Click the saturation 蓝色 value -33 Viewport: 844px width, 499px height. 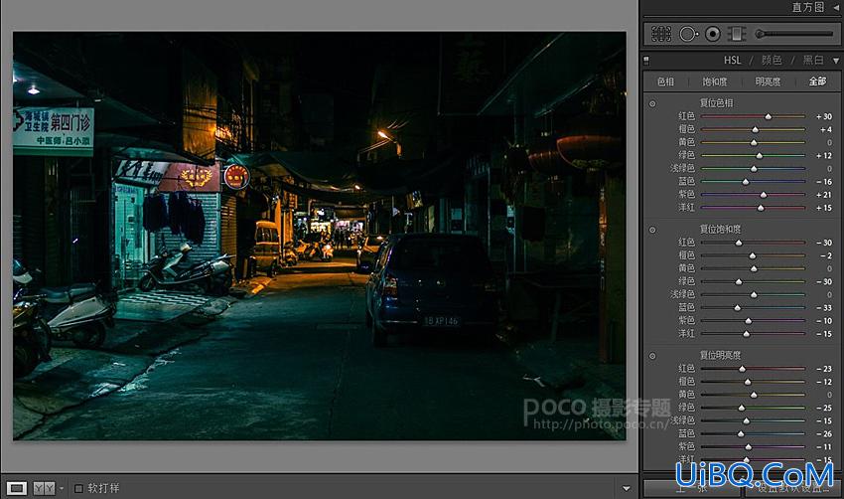tap(823, 308)
